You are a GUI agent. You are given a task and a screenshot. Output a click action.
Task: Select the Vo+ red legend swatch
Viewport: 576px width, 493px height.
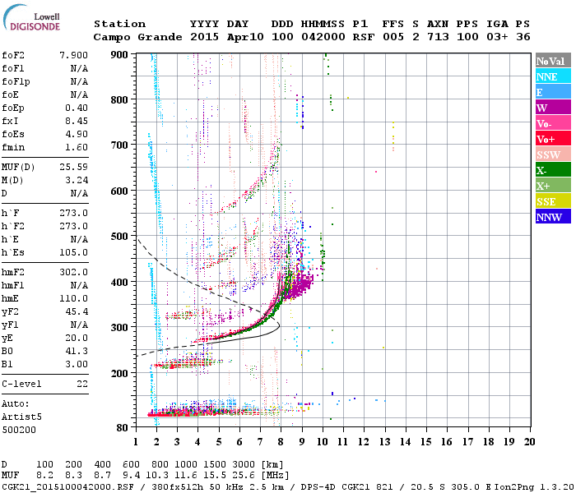coord(553,139)
